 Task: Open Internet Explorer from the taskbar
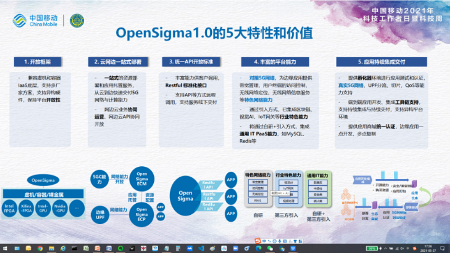(63, 249)
